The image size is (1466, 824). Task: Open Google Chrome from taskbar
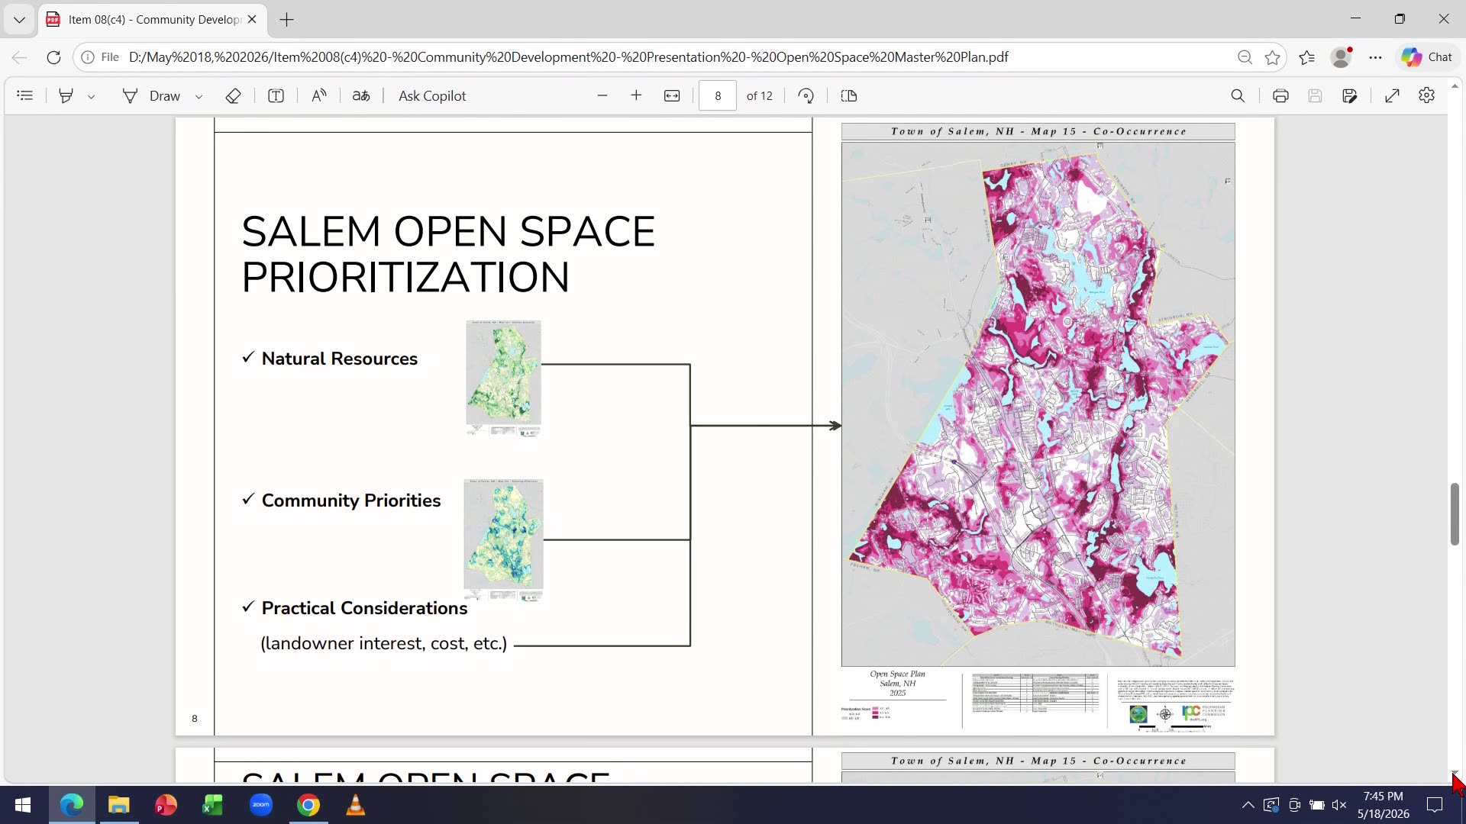(x=308, y=805)
